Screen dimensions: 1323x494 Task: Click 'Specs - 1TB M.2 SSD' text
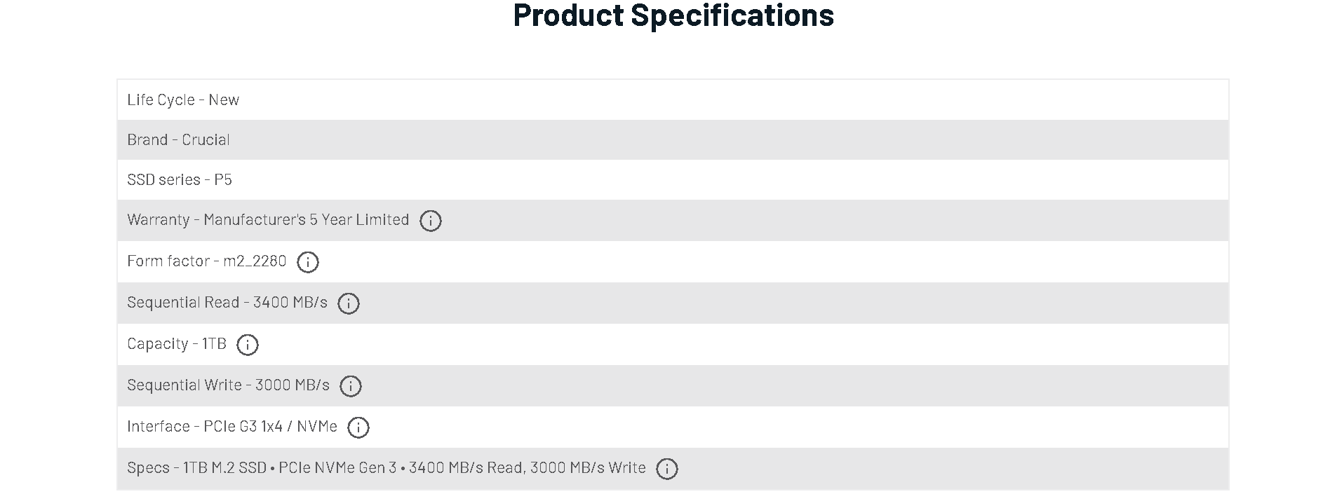click(x=196, y=467)
